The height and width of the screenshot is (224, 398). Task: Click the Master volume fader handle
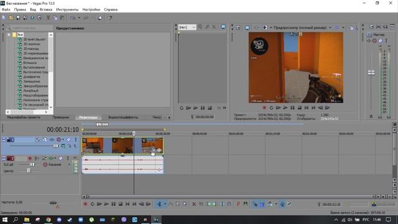pyautogui.click(x=371, y=73)
